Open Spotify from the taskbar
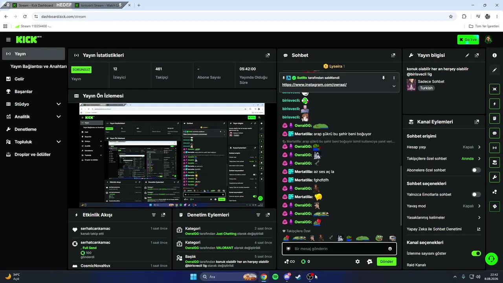This screenshot has height=283, width=503. 275,277
